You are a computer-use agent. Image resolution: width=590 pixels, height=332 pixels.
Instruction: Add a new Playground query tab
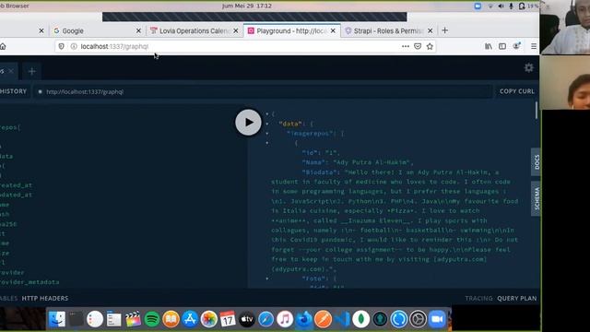tap(31, 71)
